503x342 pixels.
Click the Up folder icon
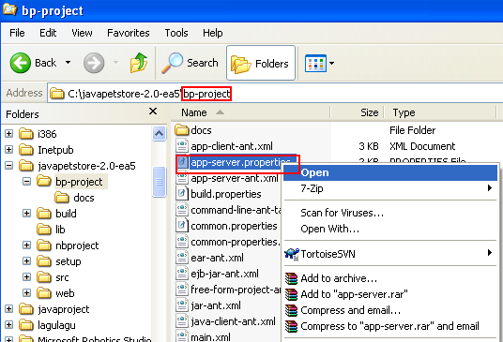tap(139, 63)
